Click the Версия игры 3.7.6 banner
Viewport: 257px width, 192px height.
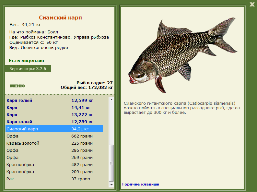28,68
